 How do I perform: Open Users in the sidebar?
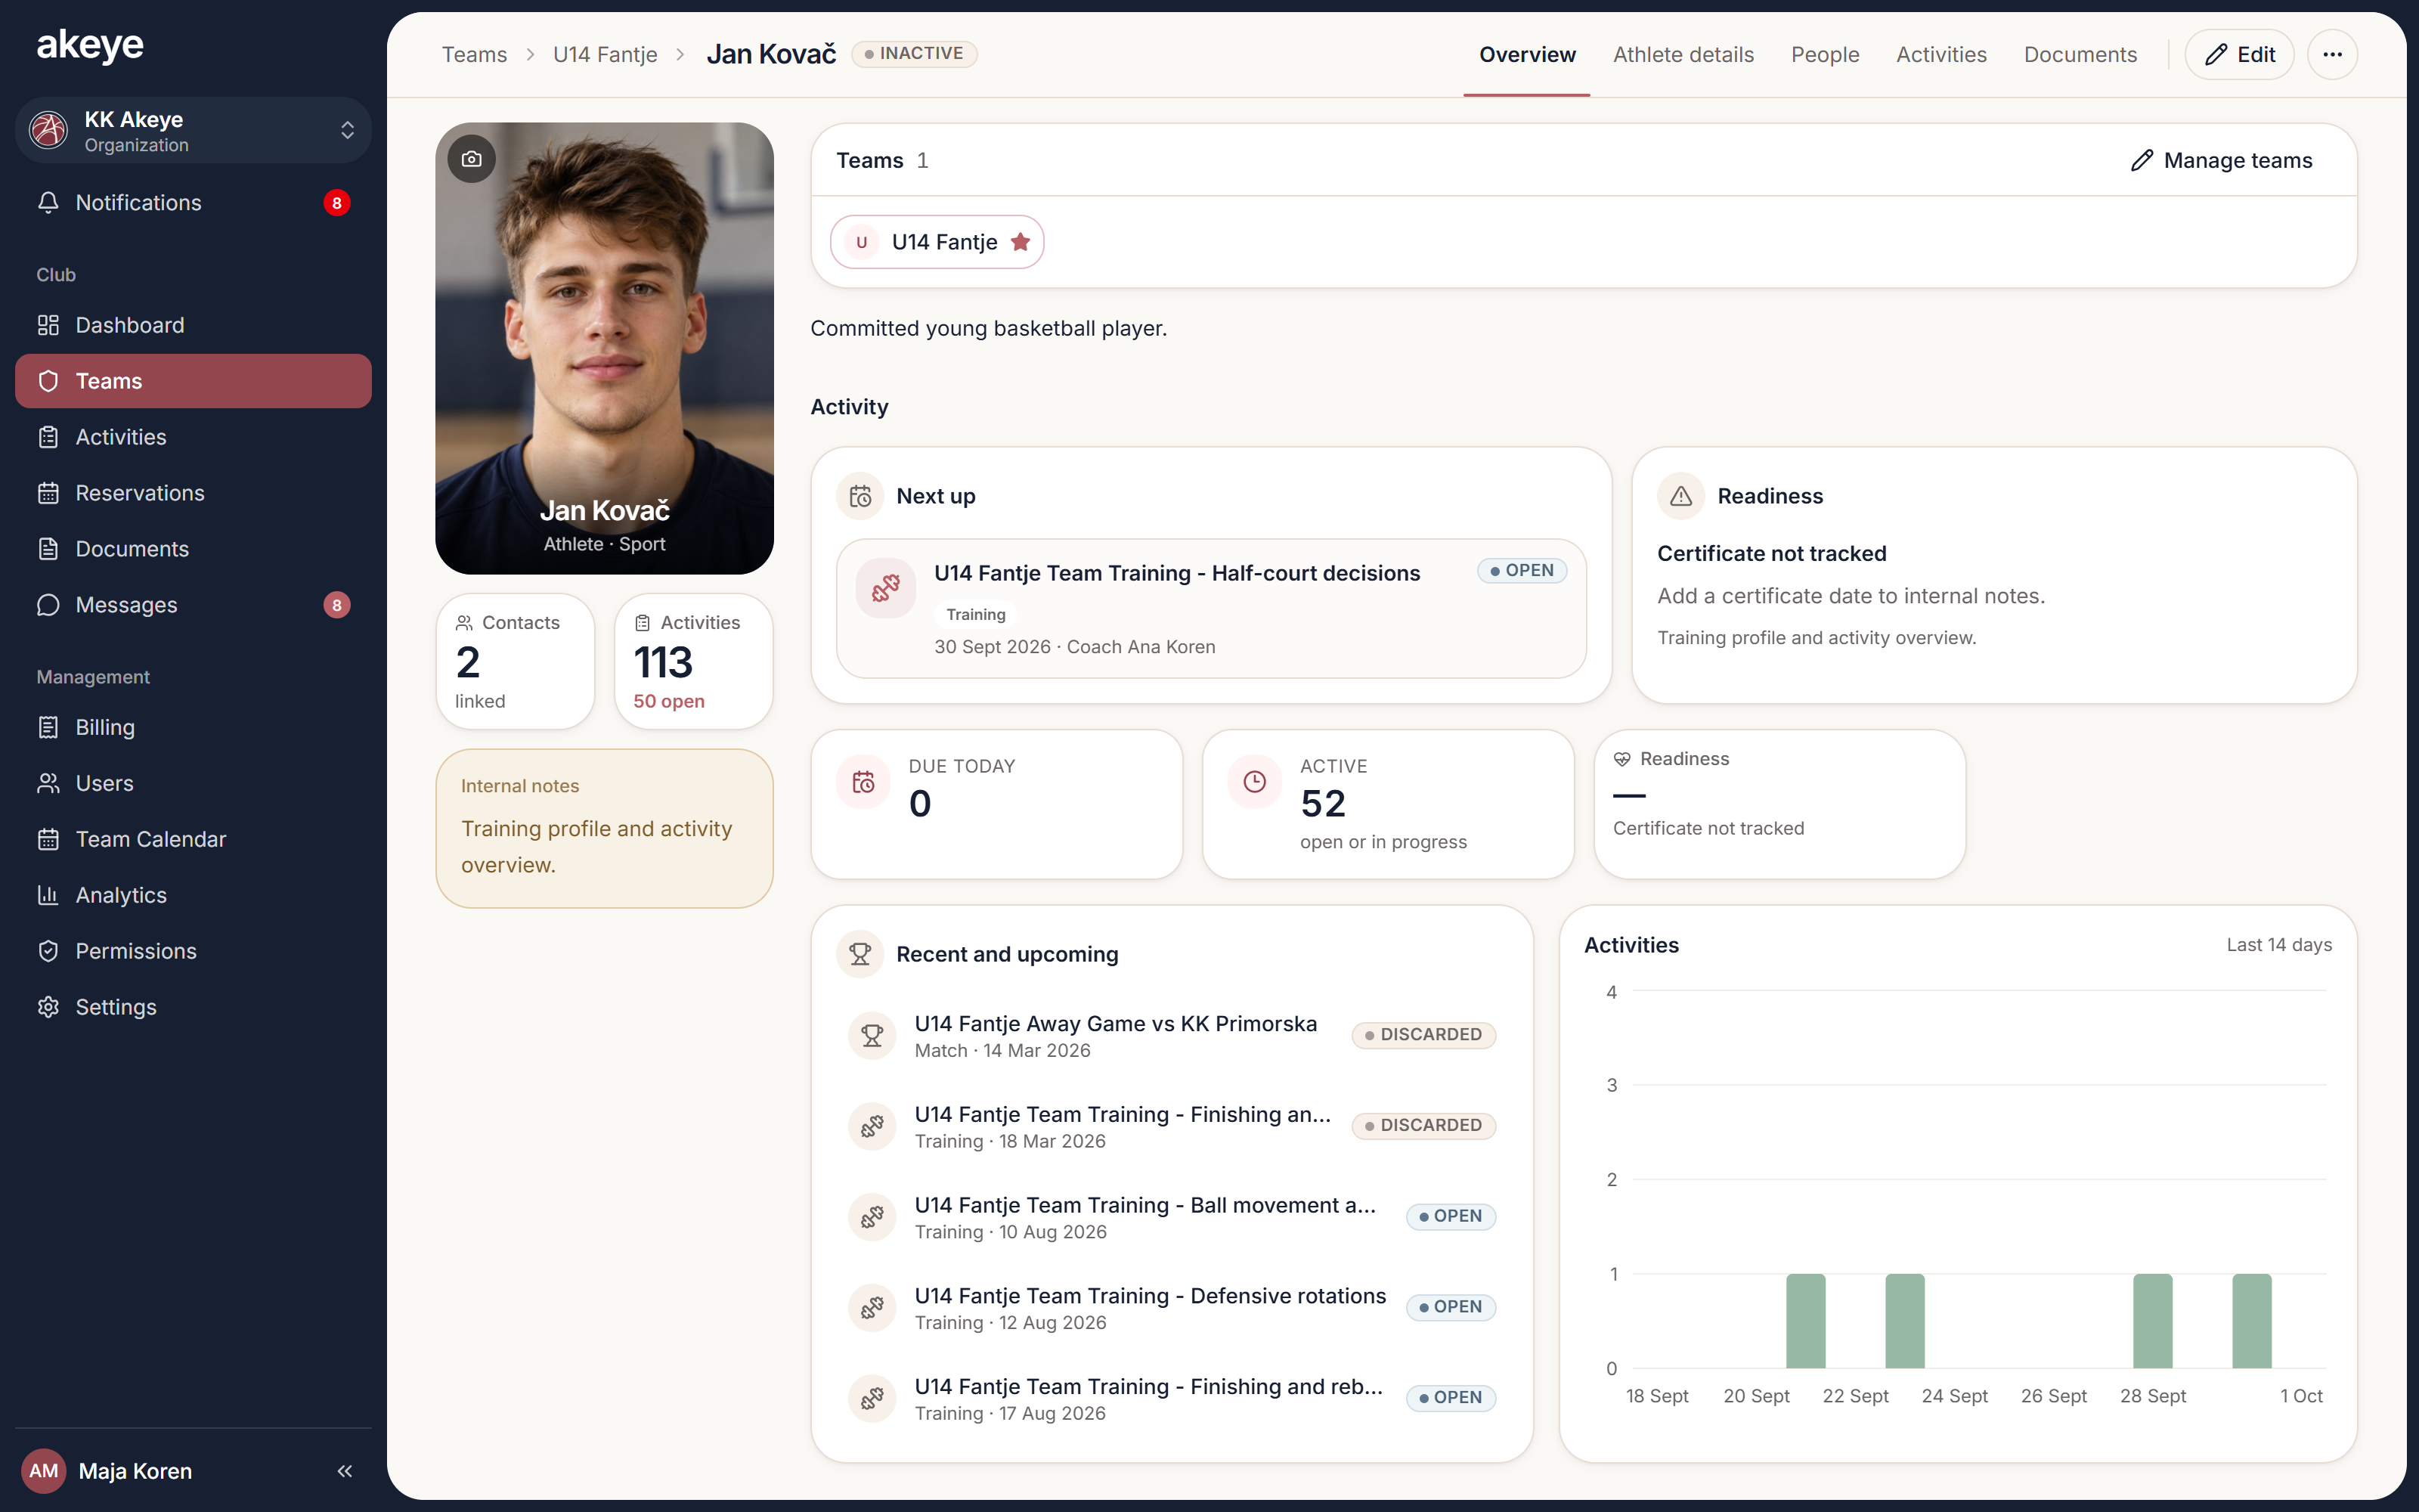tap(193, 783)
